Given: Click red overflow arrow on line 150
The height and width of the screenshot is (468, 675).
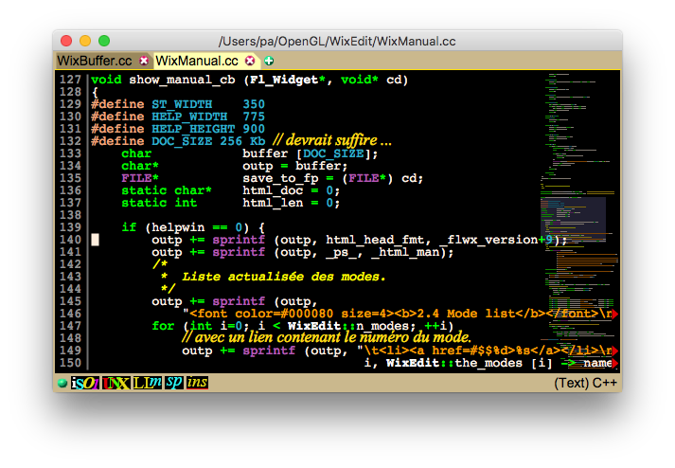Looking at the screenshot, I should pyautogui.click(x=615, y=364).
